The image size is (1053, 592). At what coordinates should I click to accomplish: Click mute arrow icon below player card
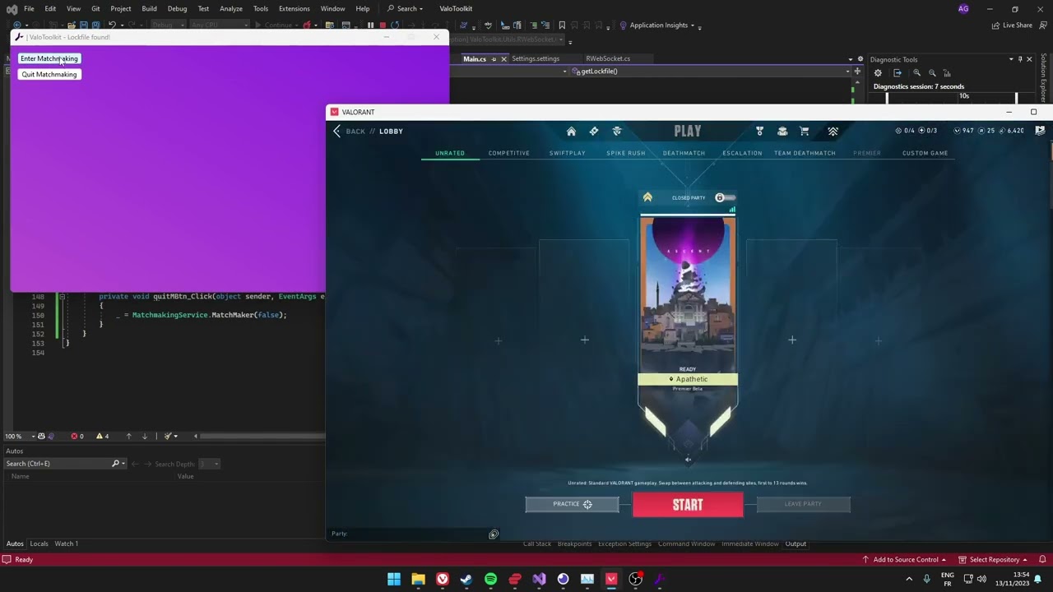point(688,460)
